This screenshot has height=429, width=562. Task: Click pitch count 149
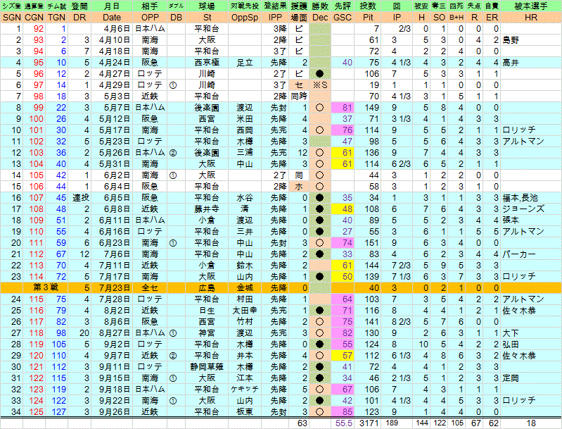point(371,107)
